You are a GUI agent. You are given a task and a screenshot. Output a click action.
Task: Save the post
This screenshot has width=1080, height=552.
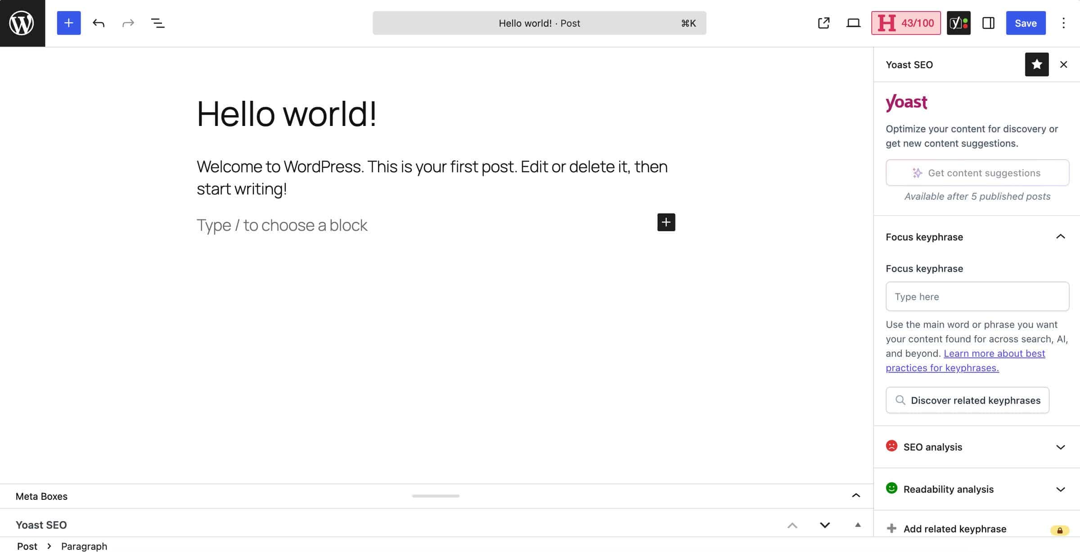1026,23
